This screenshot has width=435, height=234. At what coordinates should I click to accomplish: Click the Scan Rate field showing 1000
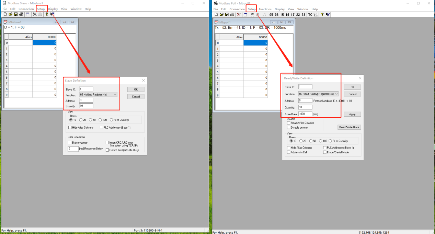point(305,114)
